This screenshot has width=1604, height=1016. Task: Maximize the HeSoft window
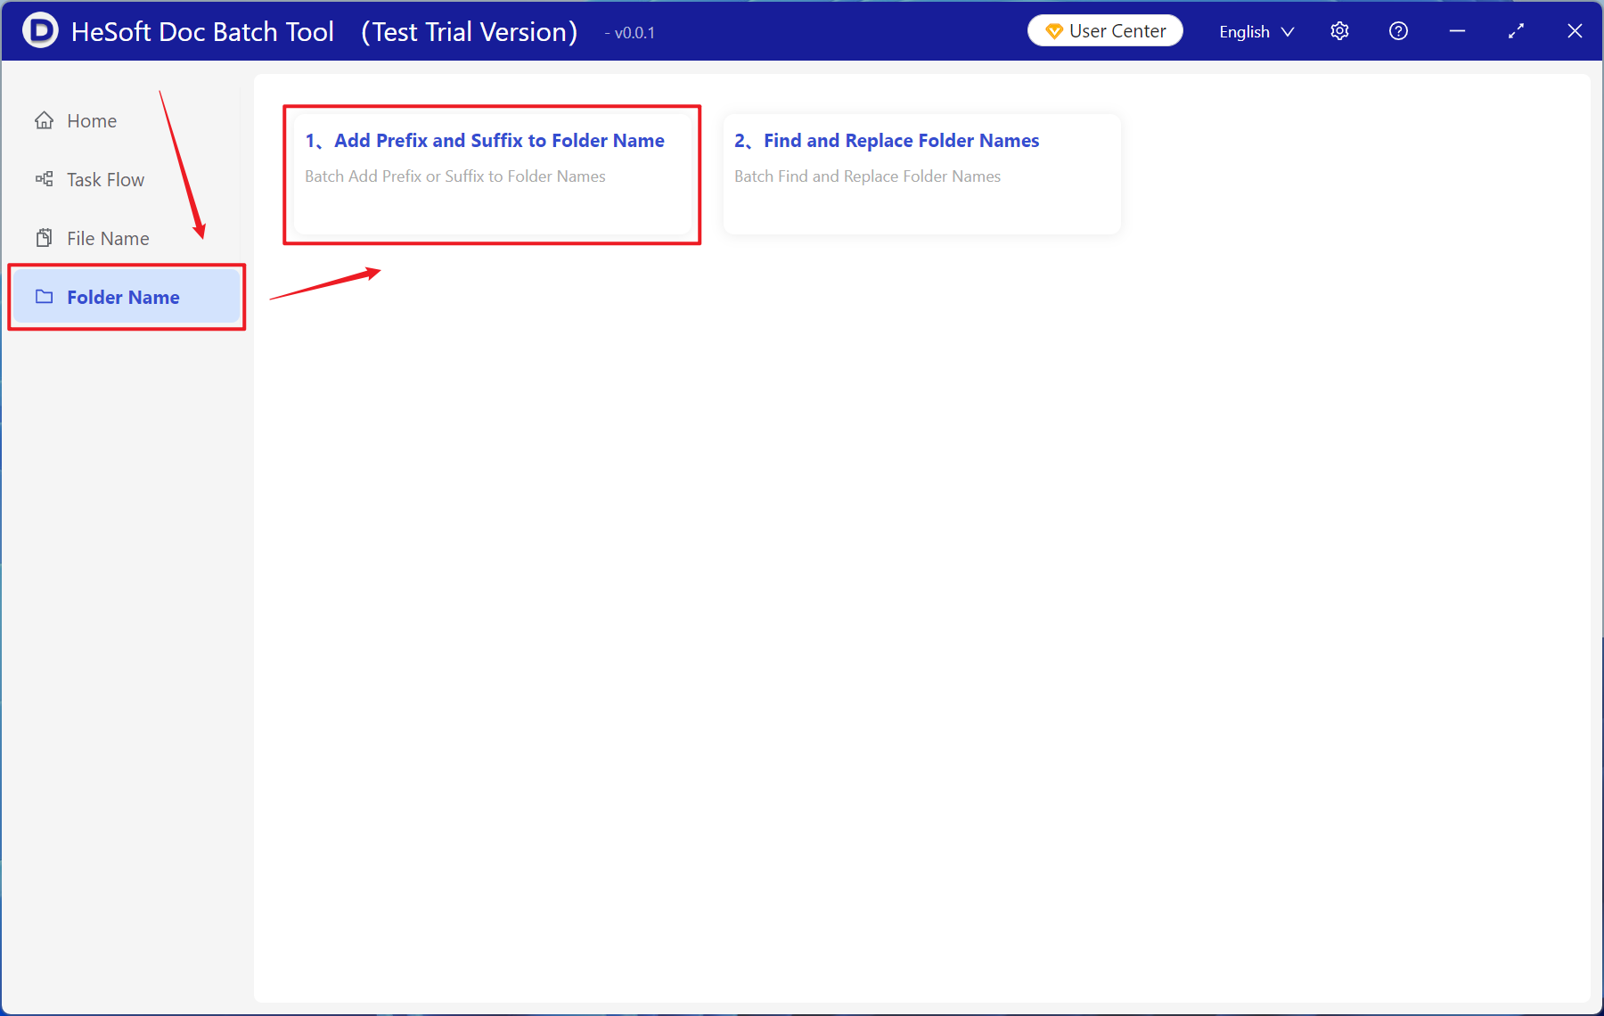1516,31
